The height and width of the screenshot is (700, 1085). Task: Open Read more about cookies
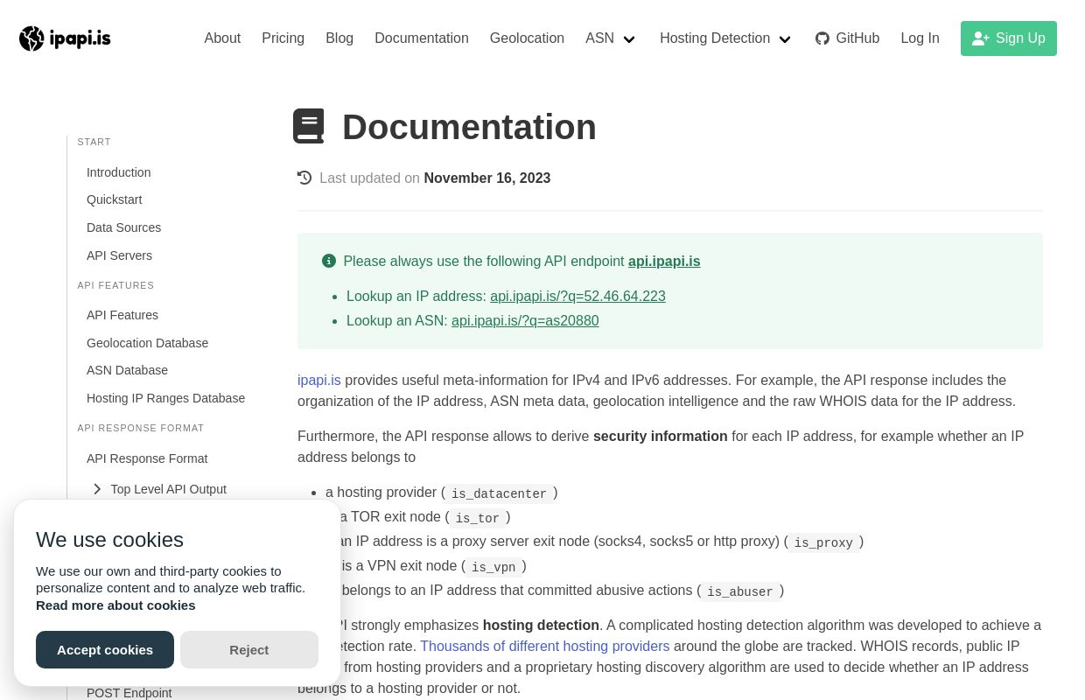pyautogui.click(x=115, y=605)
